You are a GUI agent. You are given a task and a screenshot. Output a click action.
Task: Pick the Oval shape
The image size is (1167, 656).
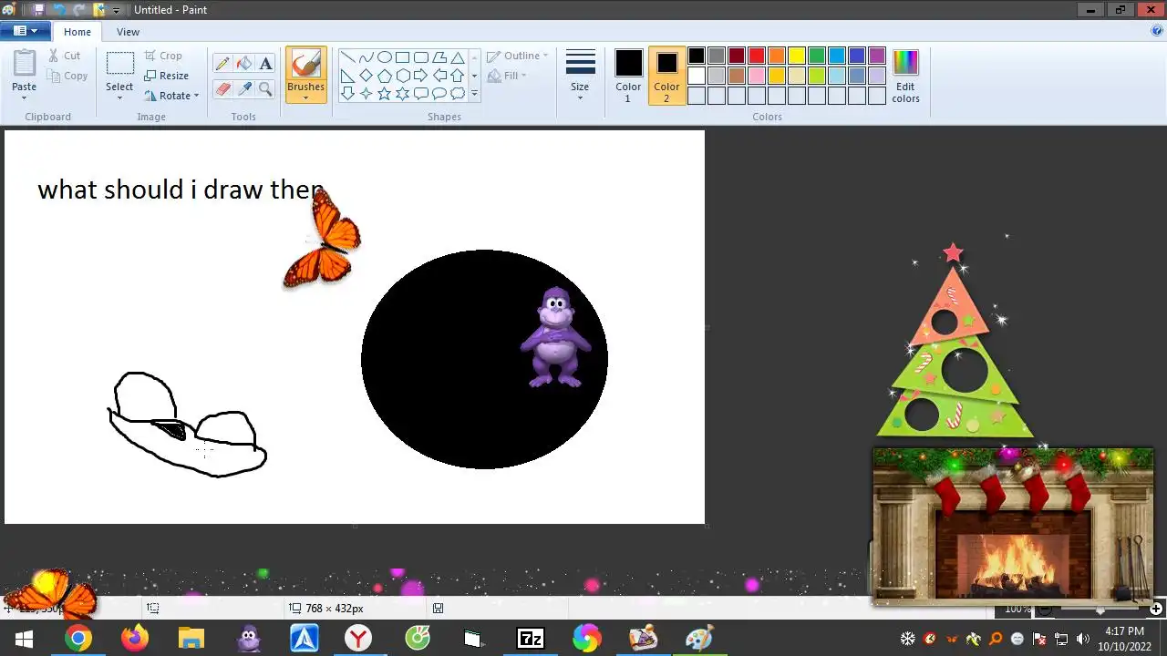384,56
